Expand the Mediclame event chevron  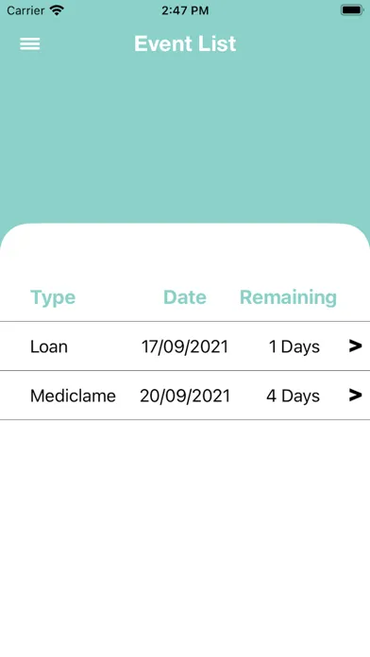pos(355,395)
